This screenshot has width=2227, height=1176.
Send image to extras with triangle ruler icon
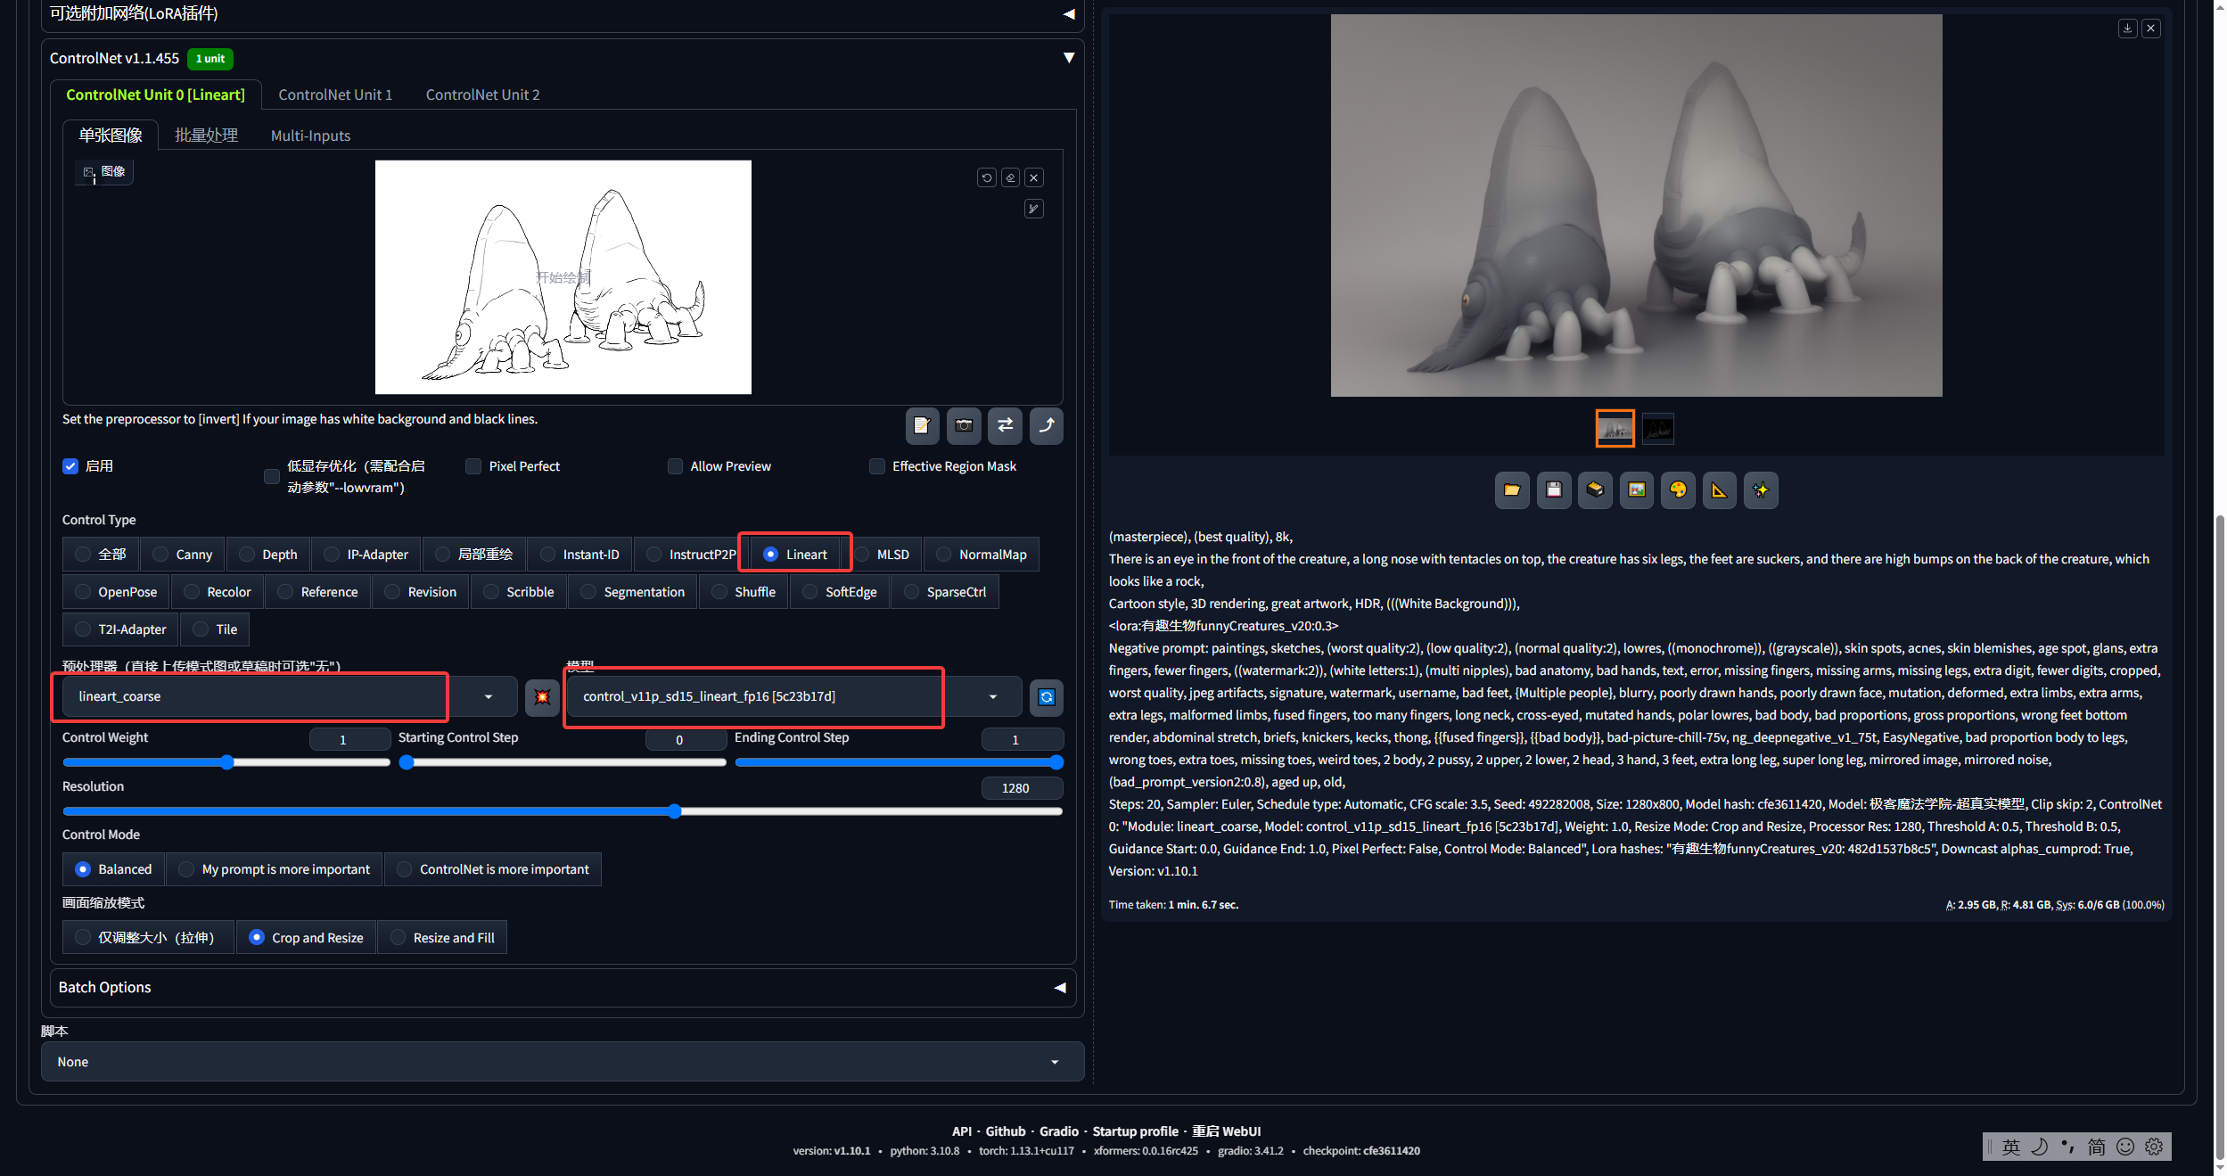(1719, 489)
